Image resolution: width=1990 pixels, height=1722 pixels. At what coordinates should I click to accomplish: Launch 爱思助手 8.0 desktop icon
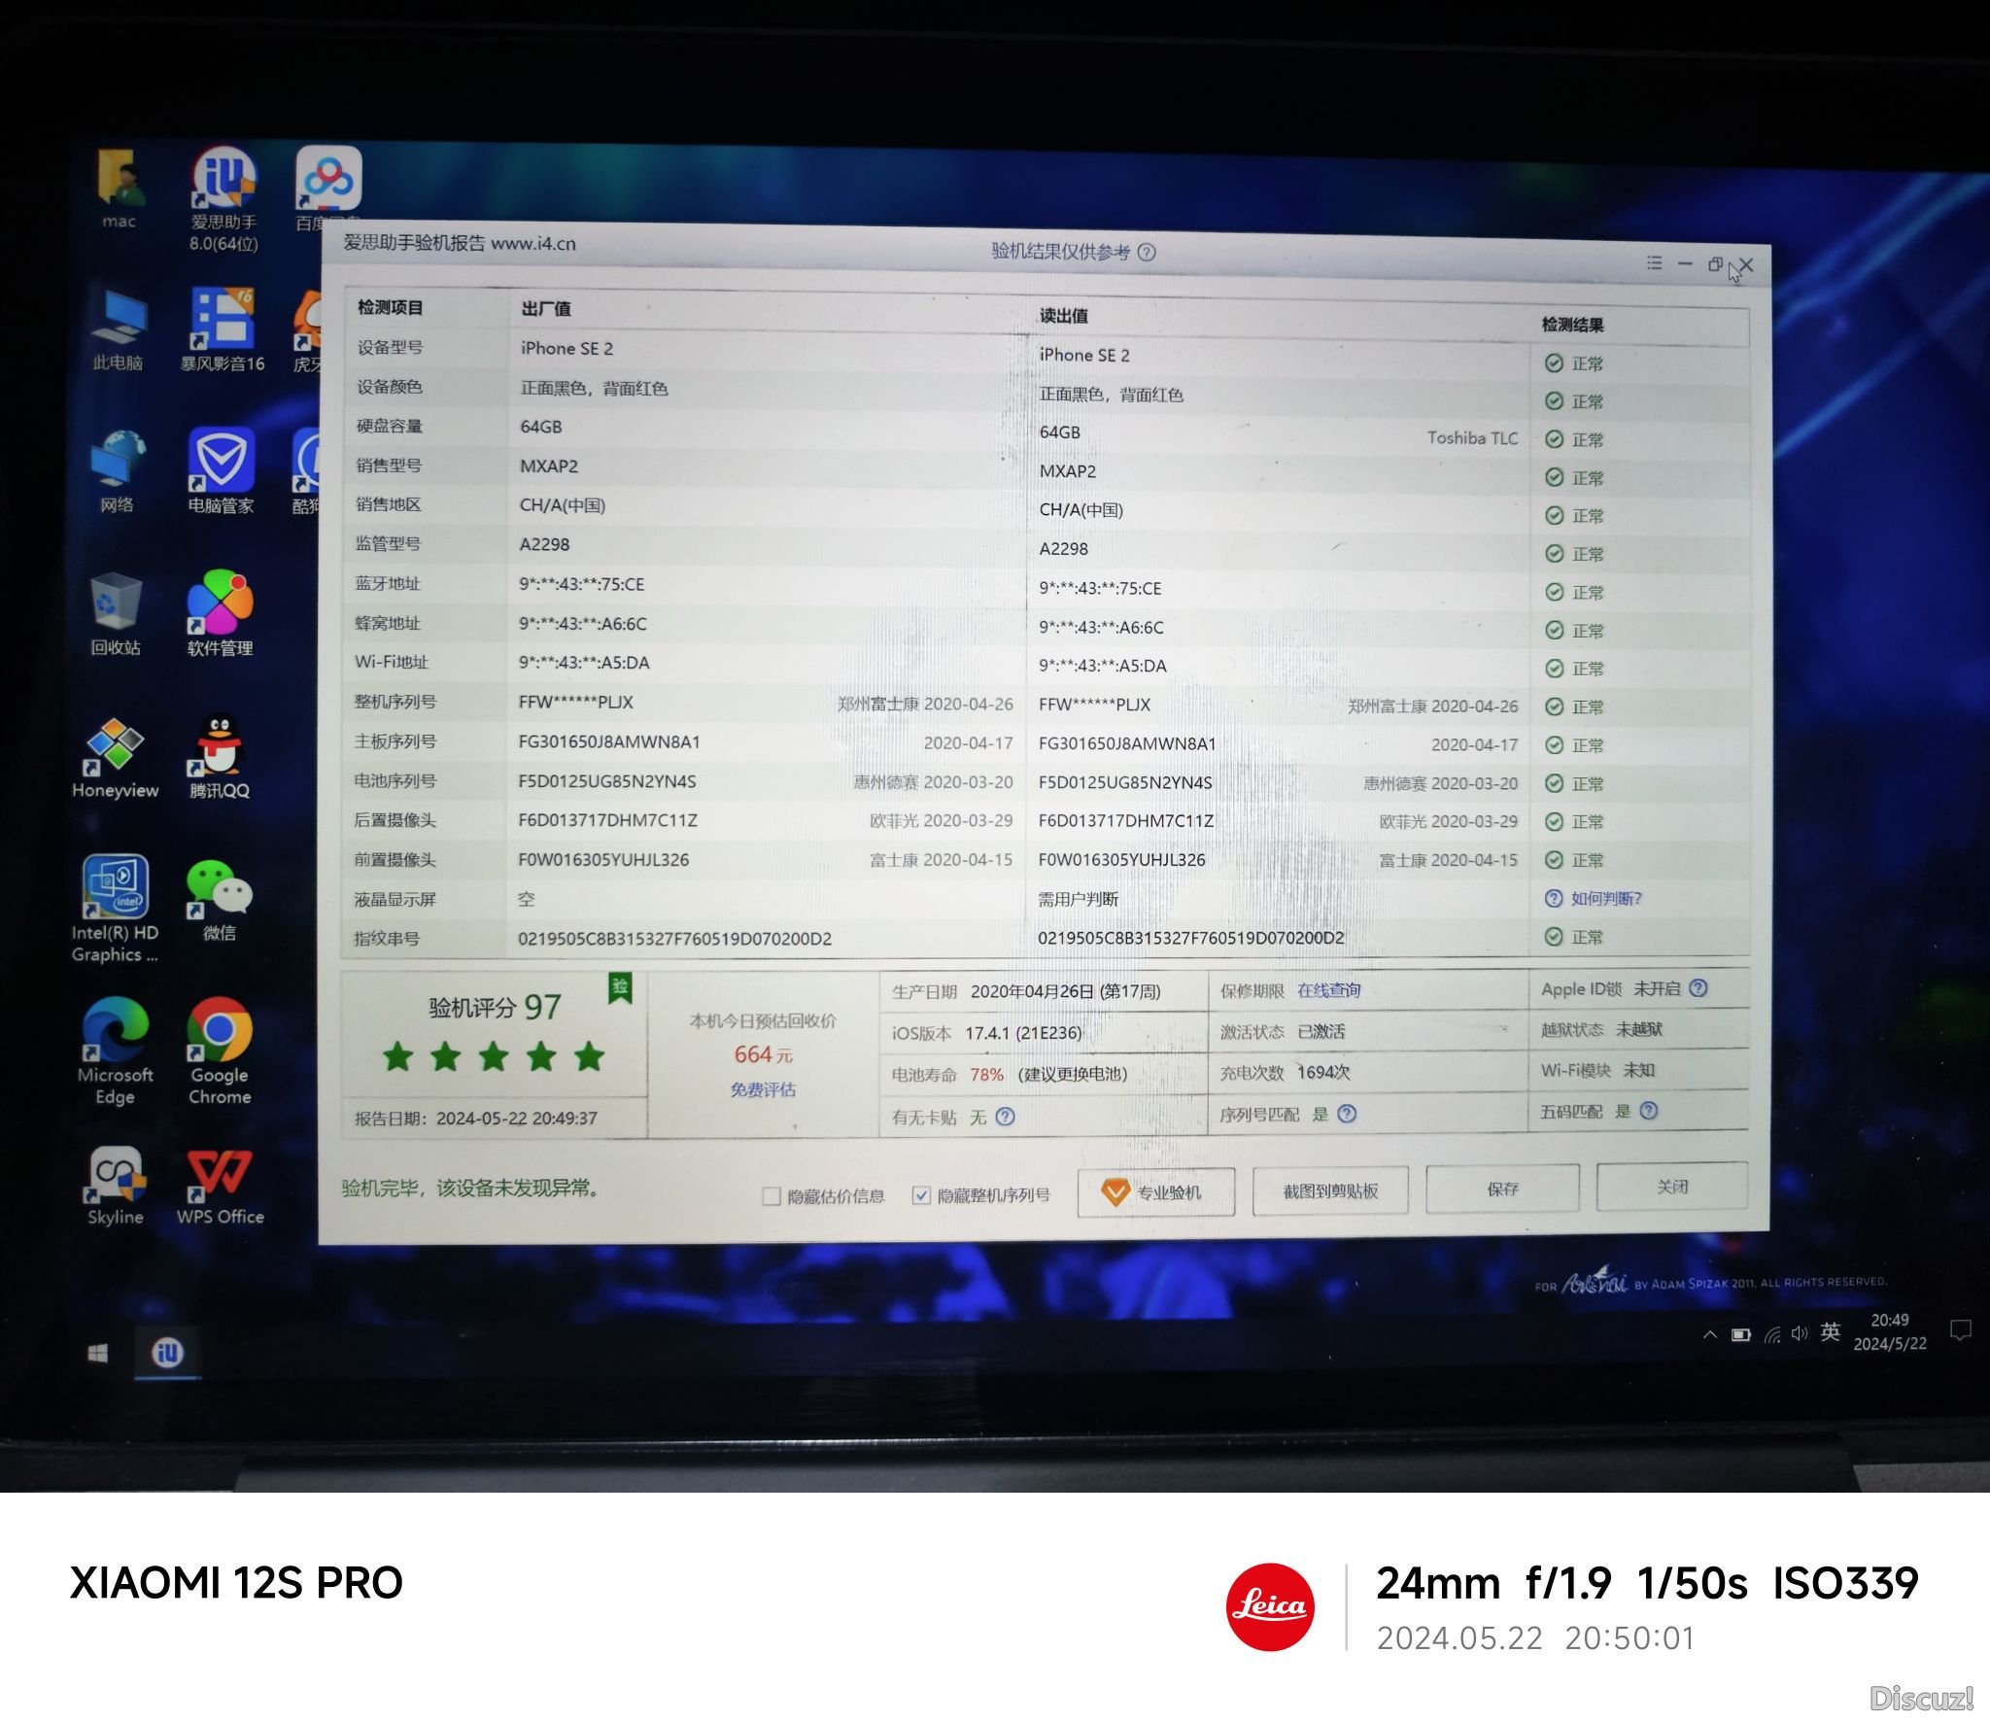(223, 200)
